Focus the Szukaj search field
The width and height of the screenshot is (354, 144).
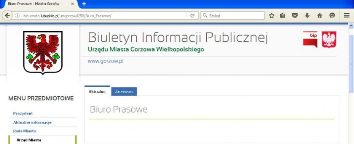tap(232, 16)
